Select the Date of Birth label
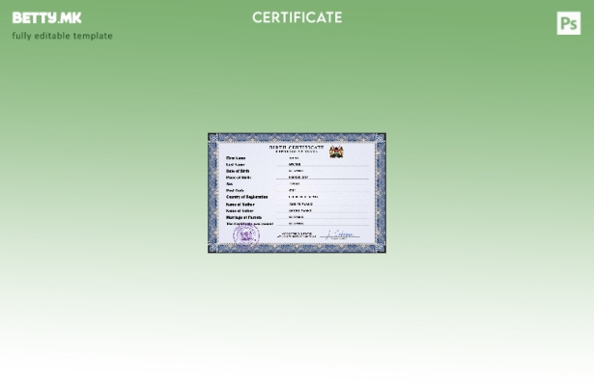 click(238, 171)
